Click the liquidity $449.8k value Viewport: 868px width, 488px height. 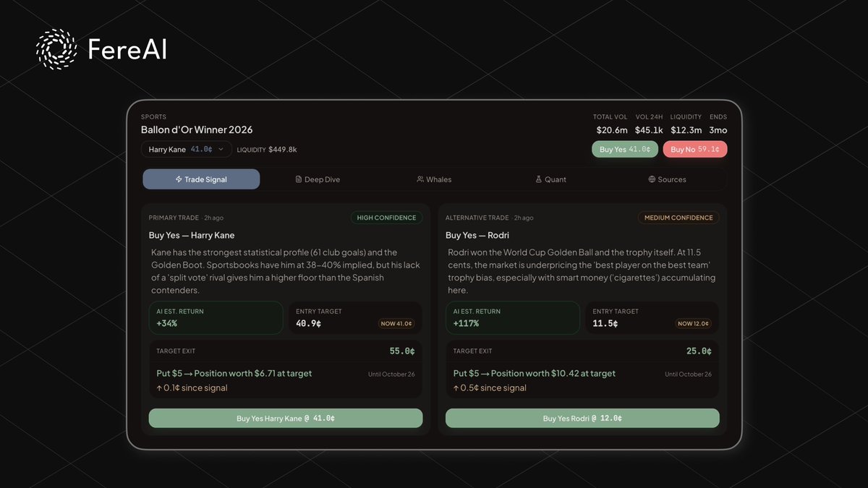point(283,150)
